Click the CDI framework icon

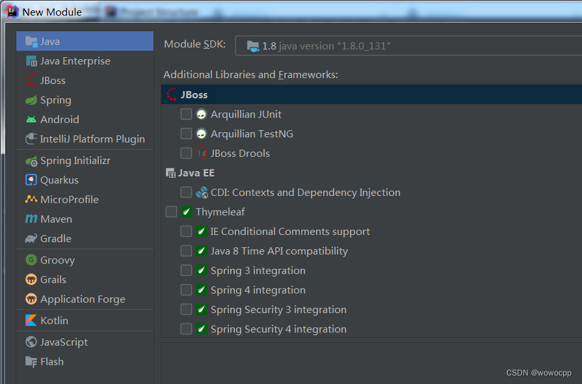(x=202, y=193)
